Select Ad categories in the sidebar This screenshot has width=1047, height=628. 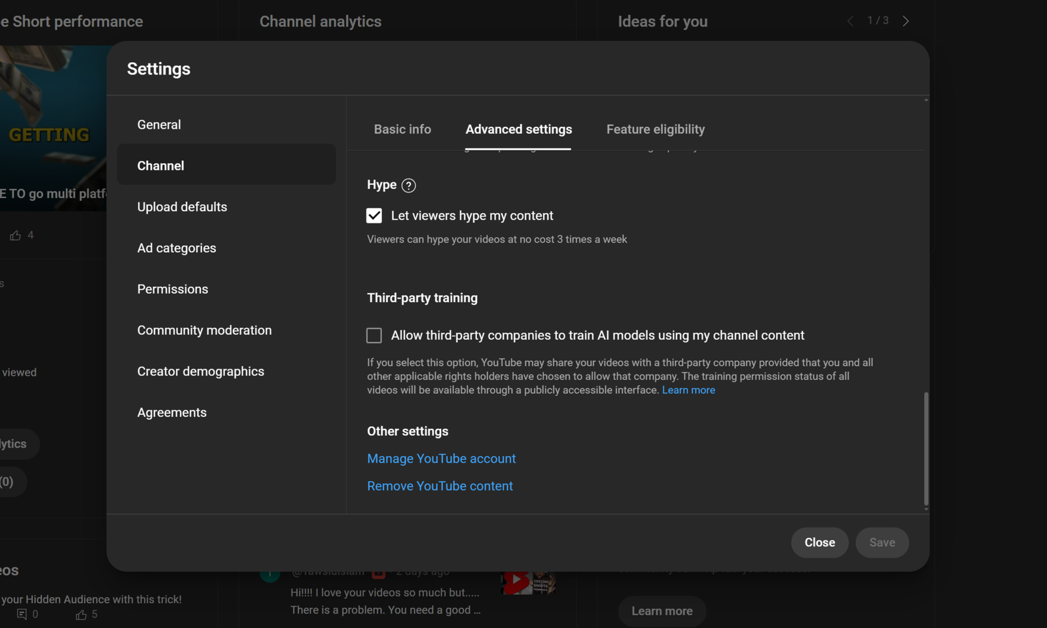(x=176, y=248)
